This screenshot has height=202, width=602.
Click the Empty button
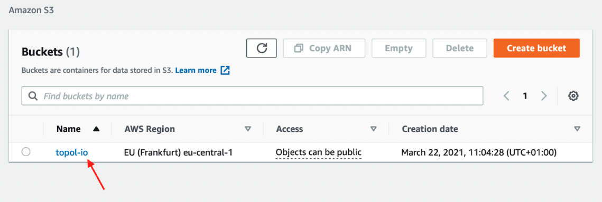(399, 49)
